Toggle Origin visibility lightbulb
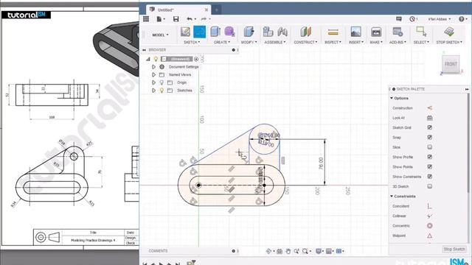This screenshot has width=472, height=265. (162, 82)
